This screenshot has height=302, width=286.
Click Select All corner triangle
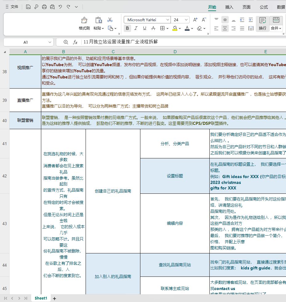point(5,52)
